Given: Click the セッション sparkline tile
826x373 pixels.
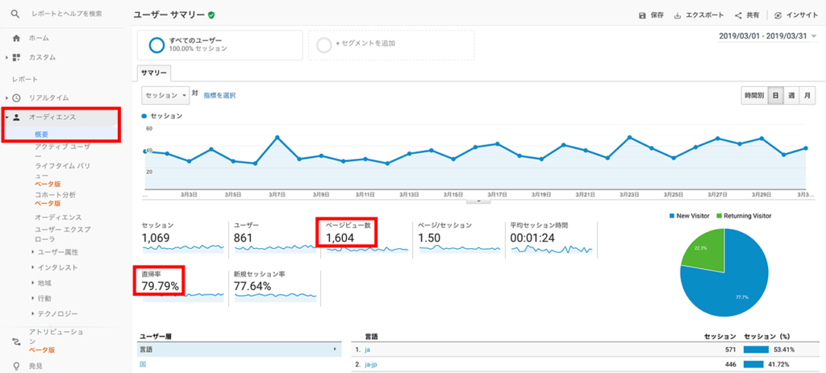Looking at the screenshot, I should coord(183,239).
